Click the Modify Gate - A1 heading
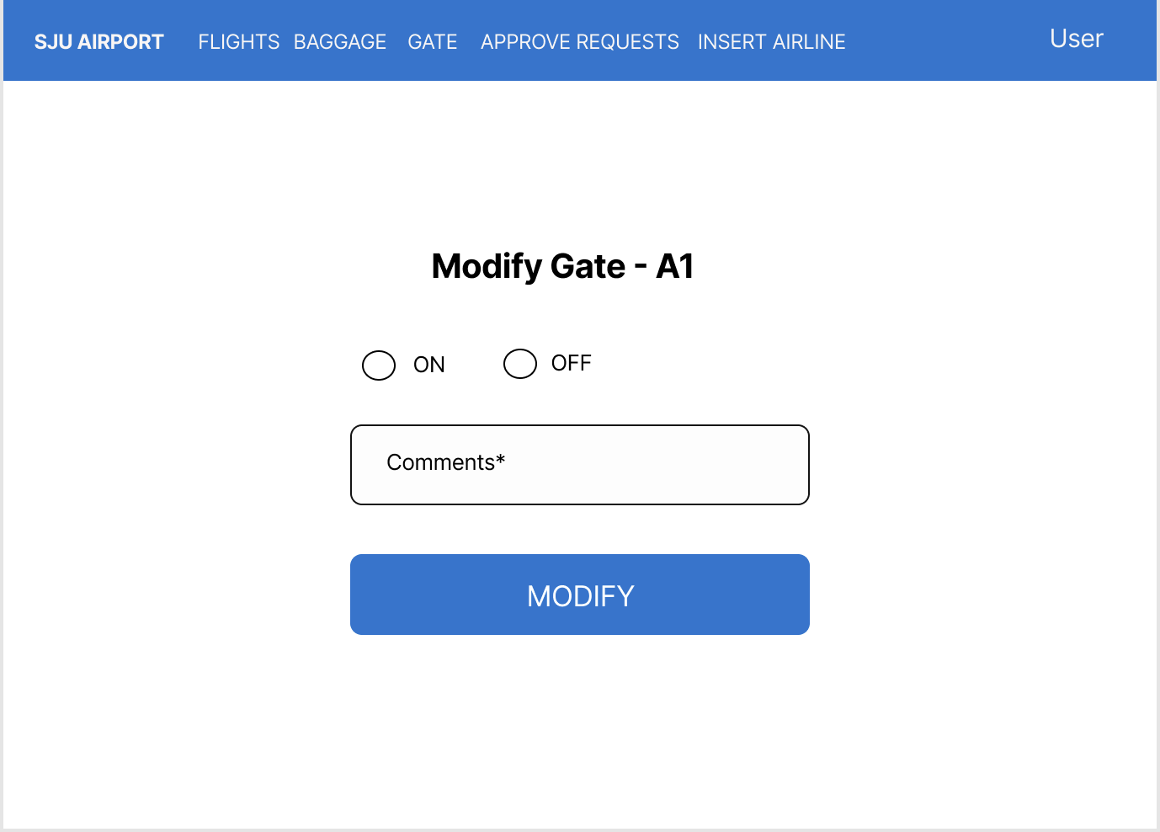The width and height of the screenshot is (1160, 832). click(x=561, y=265)
